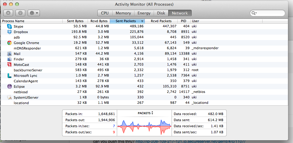Screen dimensions: 293x143
Task: Switch to the Disk tab
Action: coord(161,13)
